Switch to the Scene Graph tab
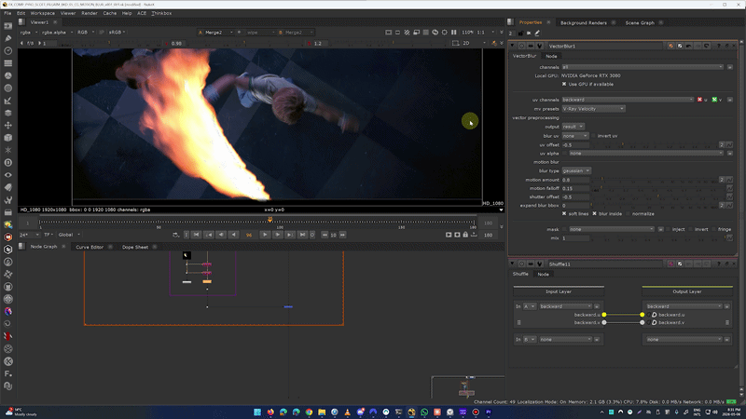Screen dimensions: 746x419 tap(640, 22)
